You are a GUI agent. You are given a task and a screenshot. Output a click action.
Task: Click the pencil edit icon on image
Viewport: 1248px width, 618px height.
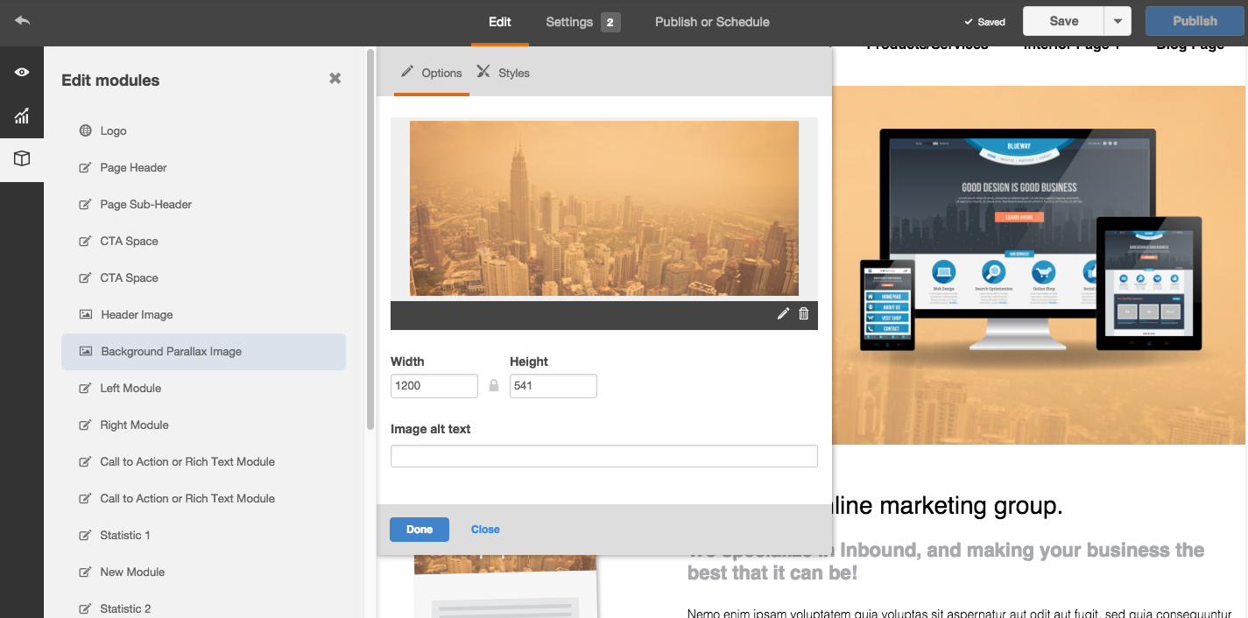(783, 314)
